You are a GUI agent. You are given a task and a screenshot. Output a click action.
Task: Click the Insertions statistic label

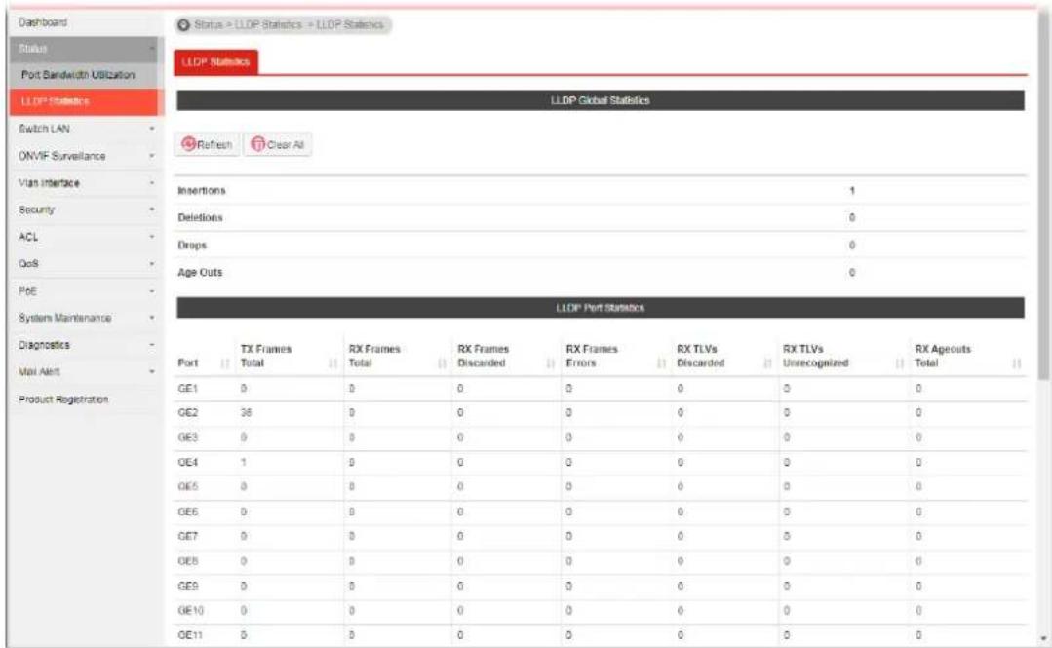tap(201, 191)
